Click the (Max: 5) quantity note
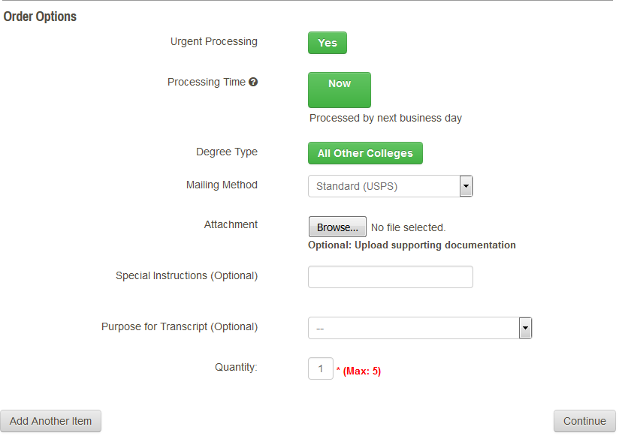The height and width of the screenshot is (439, 619). [359, 371]
